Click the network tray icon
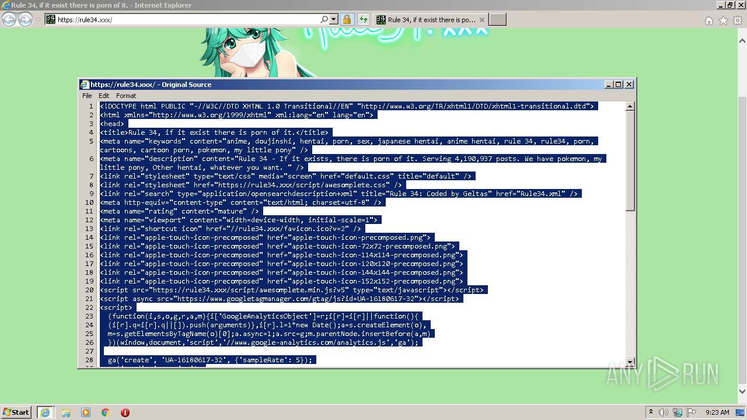 (x=678, y=412)
